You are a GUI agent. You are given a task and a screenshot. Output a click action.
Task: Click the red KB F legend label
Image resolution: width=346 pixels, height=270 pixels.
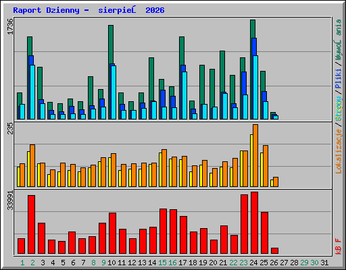coord(339,246)
